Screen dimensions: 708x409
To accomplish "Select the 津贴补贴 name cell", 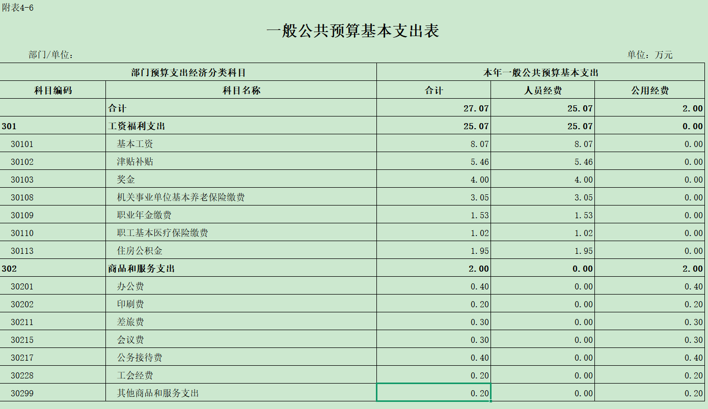I will 241,161.
